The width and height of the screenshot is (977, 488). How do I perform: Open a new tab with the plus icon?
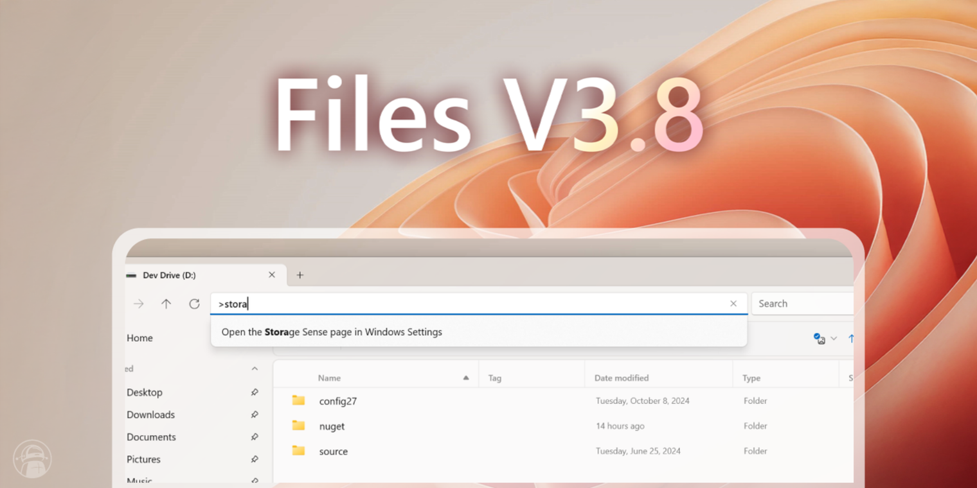coord(300,275)
